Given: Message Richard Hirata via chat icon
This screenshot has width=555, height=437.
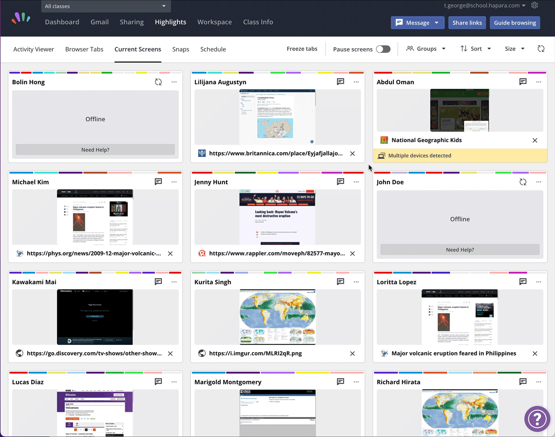Looking at the screenshot, I should 523,382.
